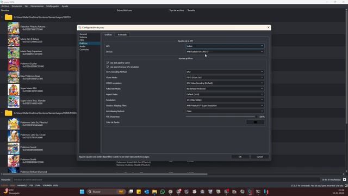Open the Windows Start menu
The width and height of the screenshot is (348, 196).
[x=82, y=192]
